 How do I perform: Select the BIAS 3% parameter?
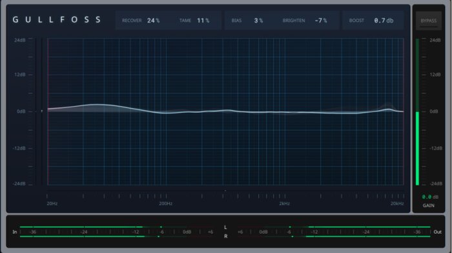[x=247, y=21]
